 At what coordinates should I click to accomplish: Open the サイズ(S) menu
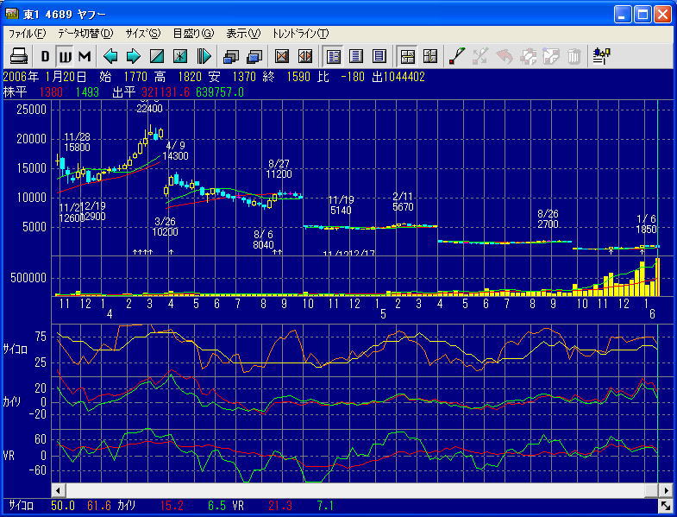(143, 34)
